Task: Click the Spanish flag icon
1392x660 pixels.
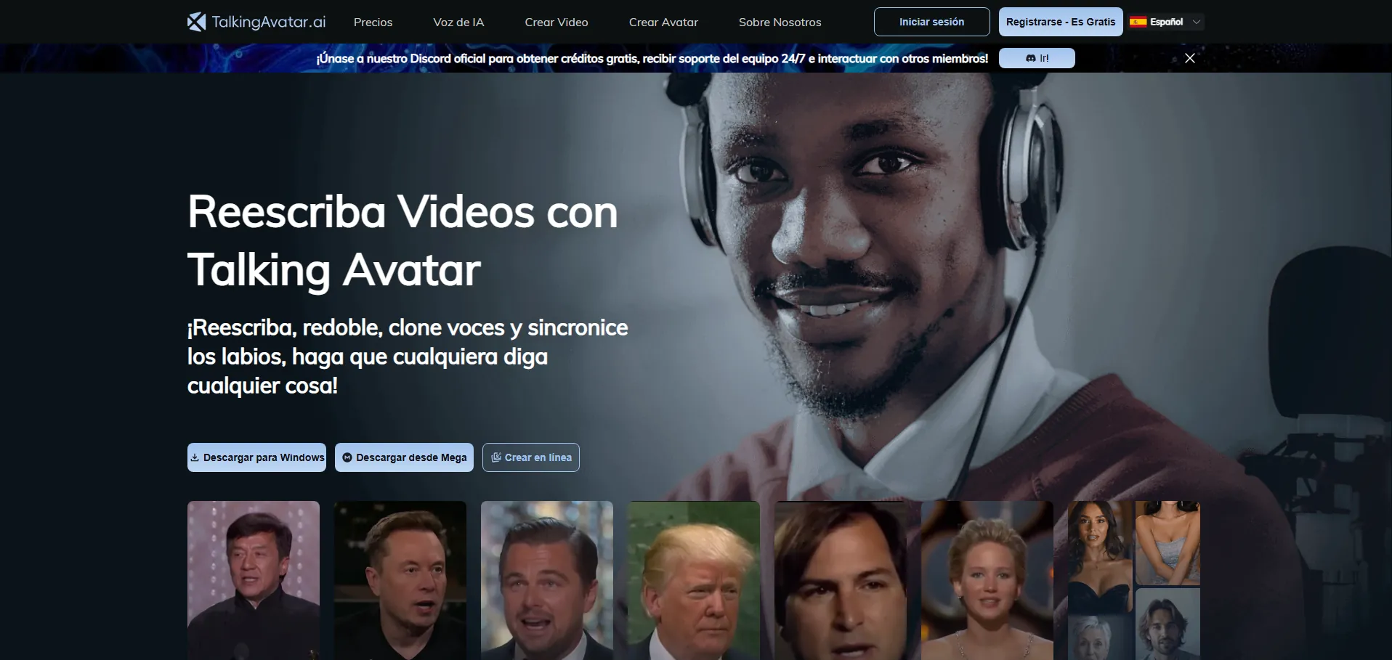Action: (1138, 22)
